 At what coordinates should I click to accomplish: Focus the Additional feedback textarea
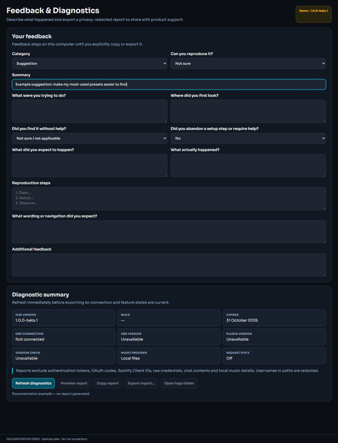169,265
